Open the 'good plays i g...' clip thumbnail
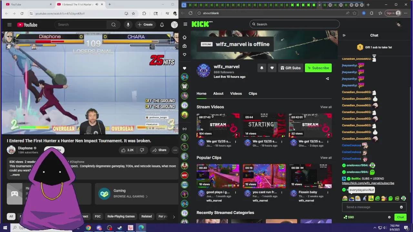The height and width of the screenshot is (232, 413). pyautogui.click(x=218, y=176)
